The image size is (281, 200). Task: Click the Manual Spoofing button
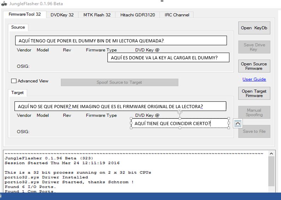point(254,112)
